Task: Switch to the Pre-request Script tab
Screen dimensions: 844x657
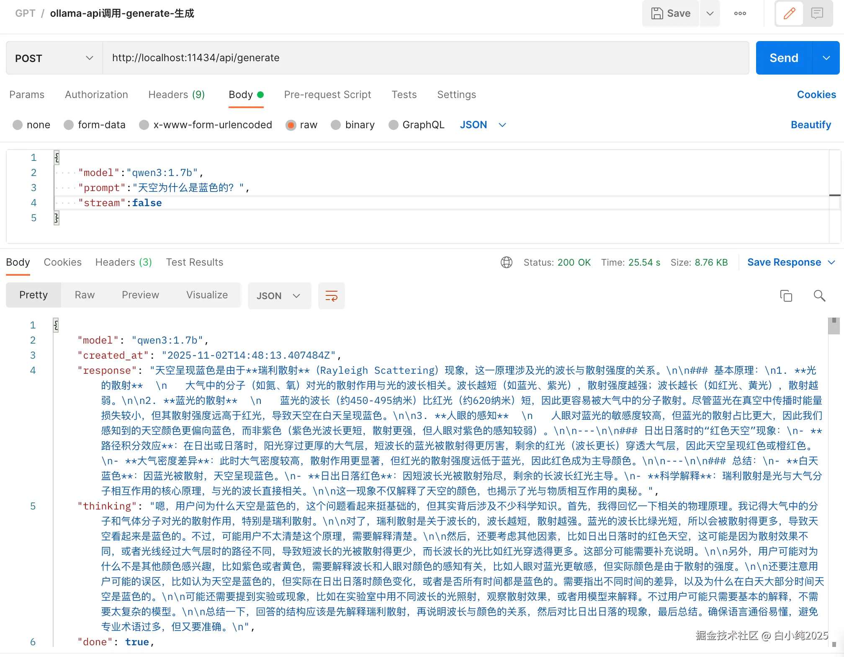Action: click(327, 95)
